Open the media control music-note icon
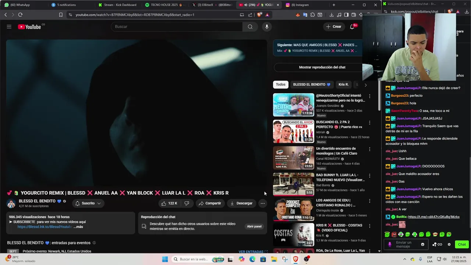This screenshot has width=471, height=265. point(339,15)
